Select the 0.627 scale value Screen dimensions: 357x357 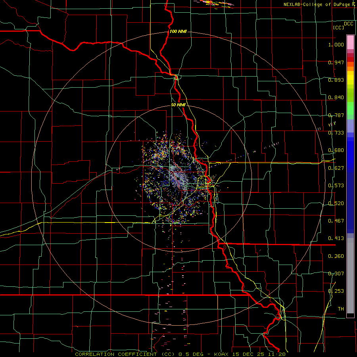pos(336,168)
